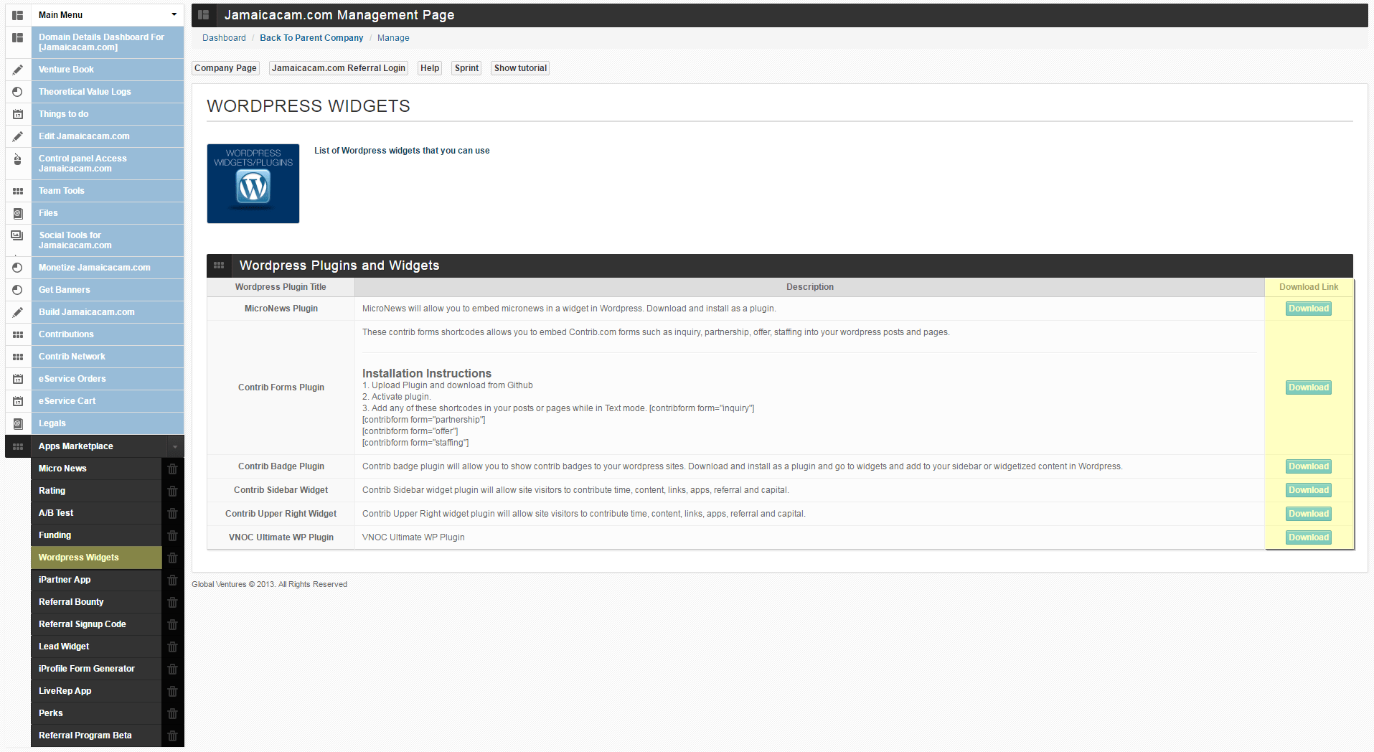
Task: Click the 'Contrib Badge Plugin' title cell
Action: point(281,466)
